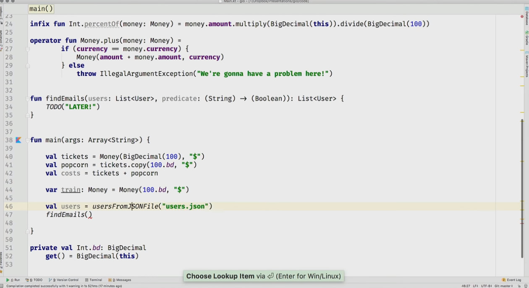Click the predicate parameter on line 33

coord(179,99)
